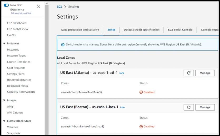Go to EC2 breadcrumb link

click(59, 7)
